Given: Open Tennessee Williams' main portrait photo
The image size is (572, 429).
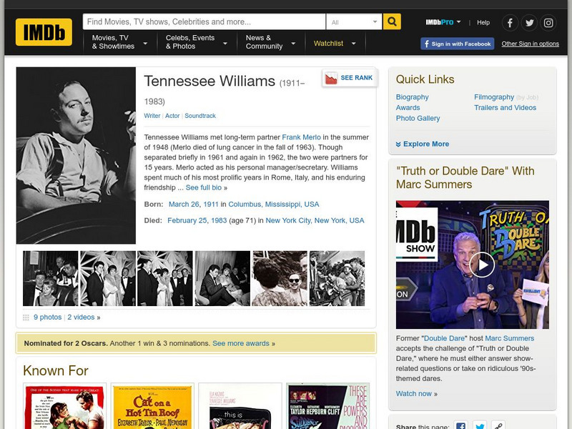Looking at the screenshot, I should (76, 155).
